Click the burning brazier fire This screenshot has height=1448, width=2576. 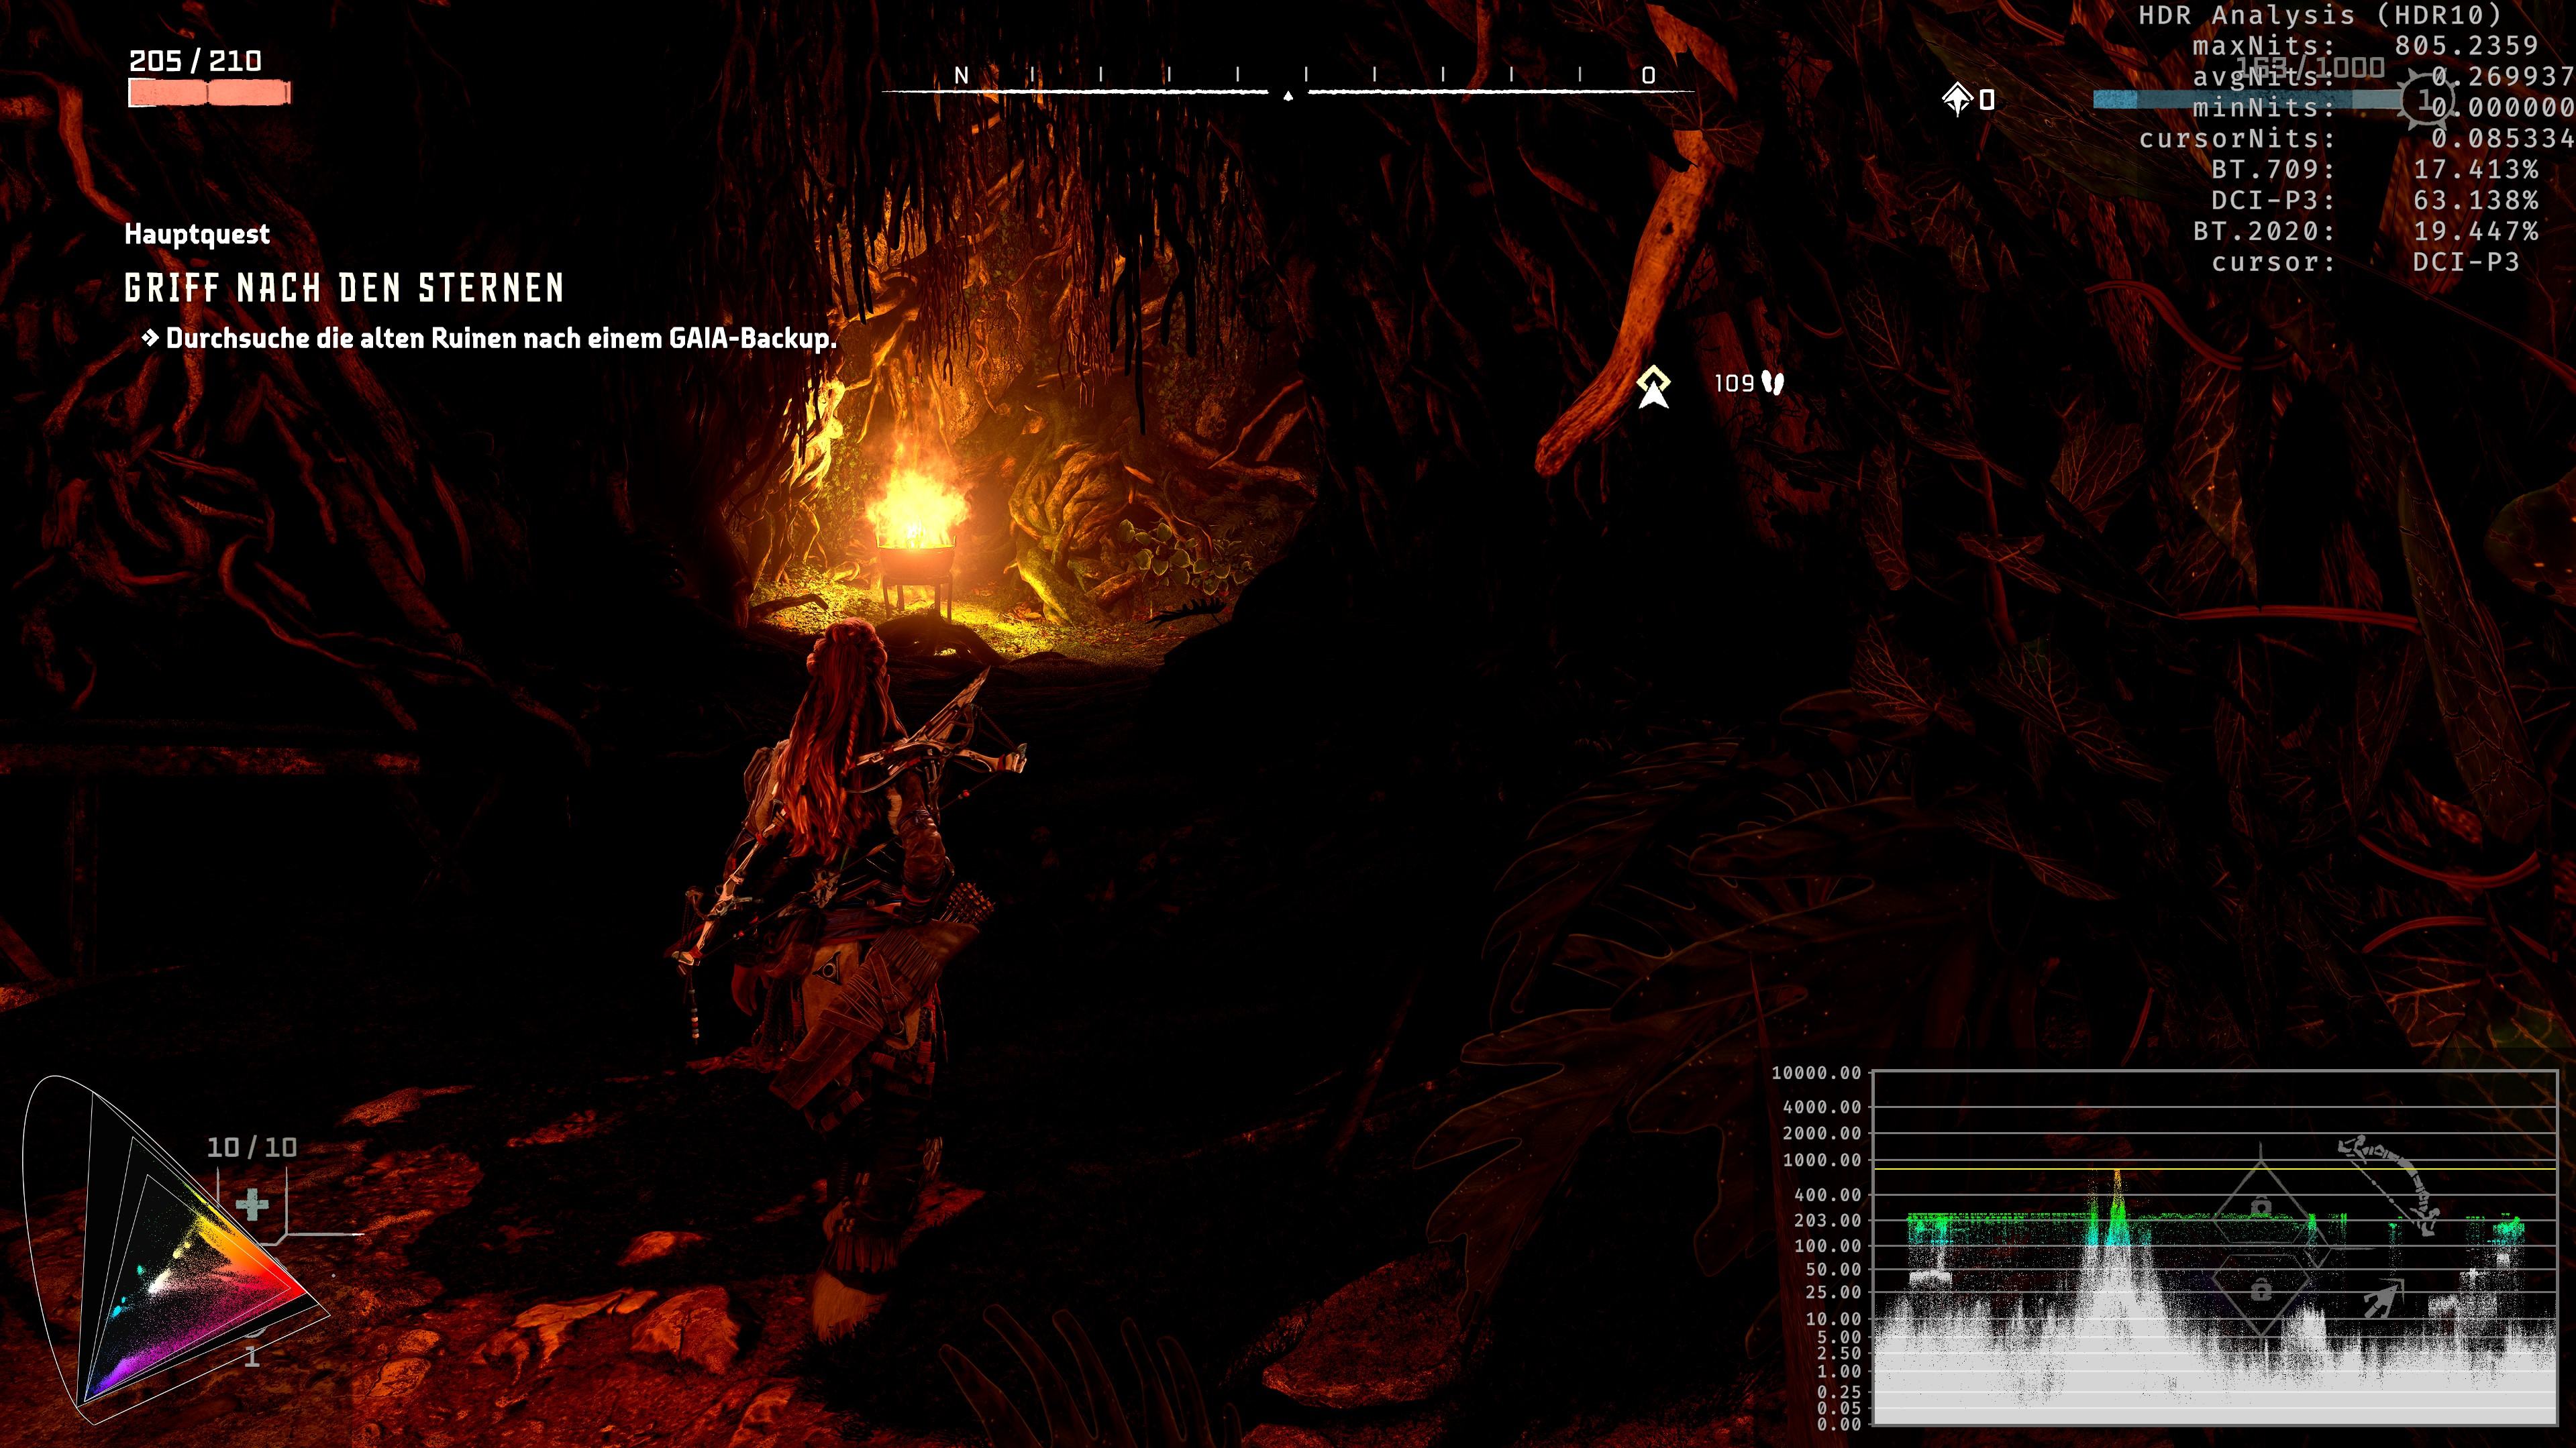click(916, 504)
